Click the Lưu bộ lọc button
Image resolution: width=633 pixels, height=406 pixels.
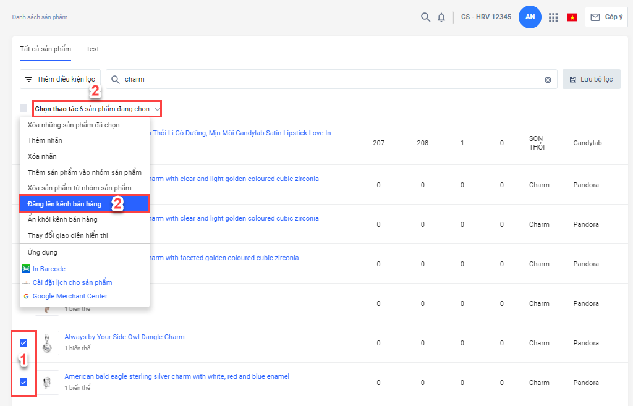591,79
